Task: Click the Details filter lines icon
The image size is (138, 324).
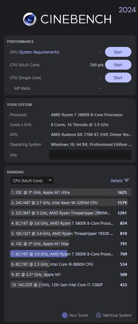Action: [127, 181]
